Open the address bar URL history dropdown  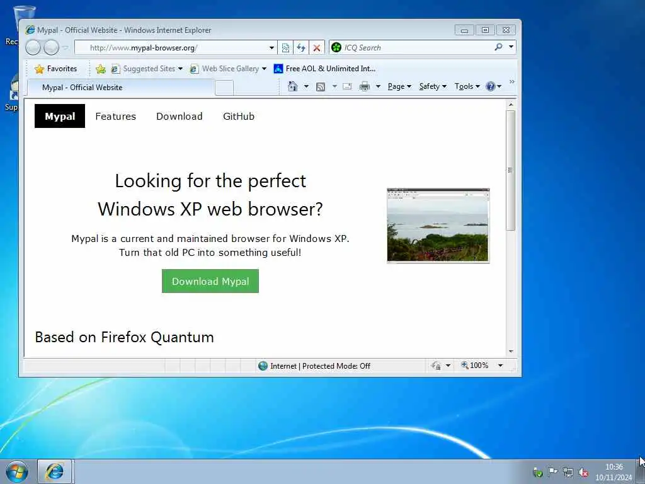(x=271, y=48)
